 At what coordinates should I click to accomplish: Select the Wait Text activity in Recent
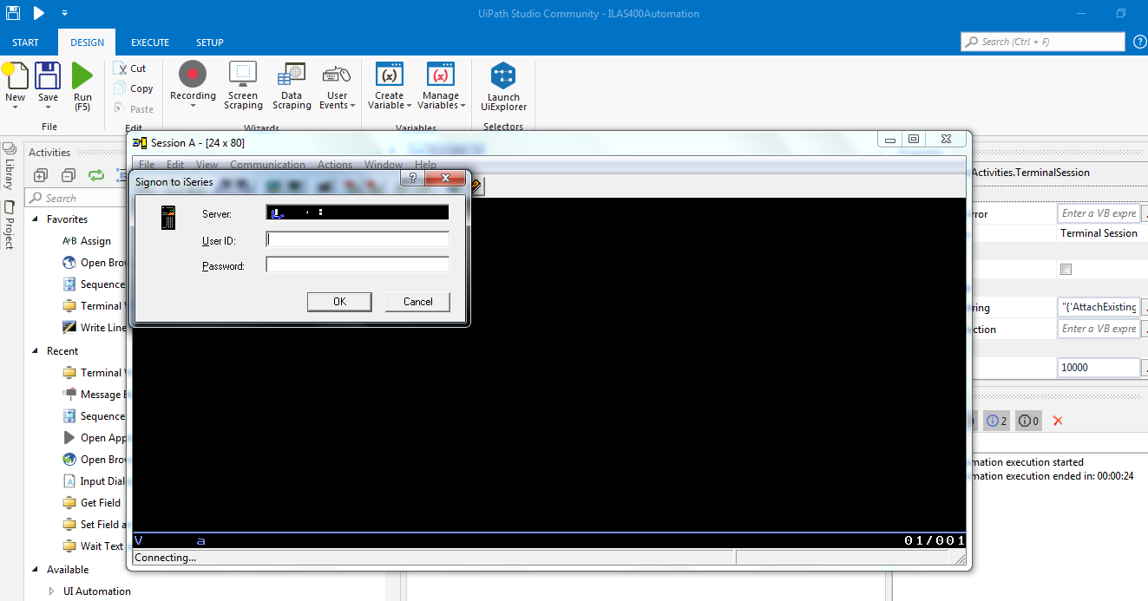point(93,546)
